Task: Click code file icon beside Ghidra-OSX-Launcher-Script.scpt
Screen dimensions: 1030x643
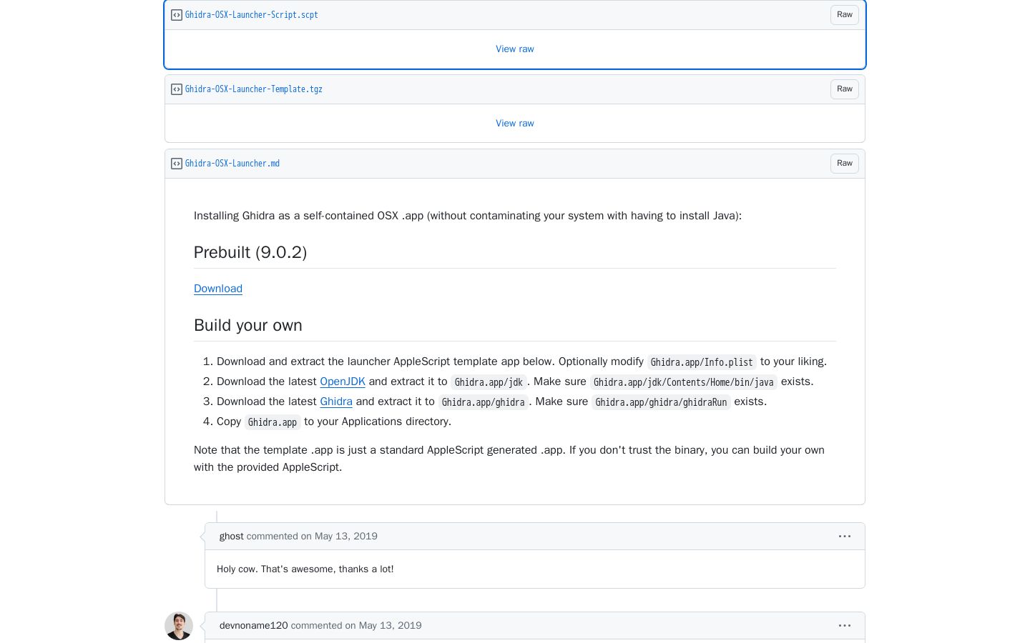Action: [x=177, y=15]
